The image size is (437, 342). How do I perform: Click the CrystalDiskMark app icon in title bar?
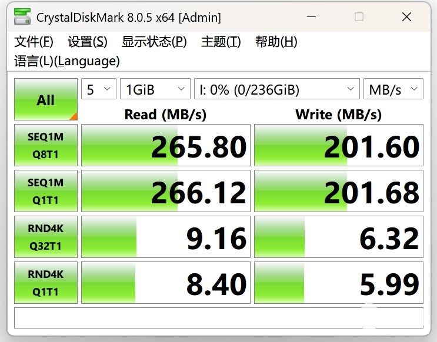[x=22, y=16]
